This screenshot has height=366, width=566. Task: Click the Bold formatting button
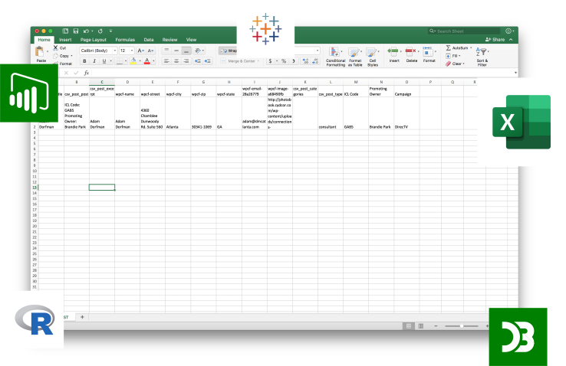pyautogui.click(x=84, y=61)
